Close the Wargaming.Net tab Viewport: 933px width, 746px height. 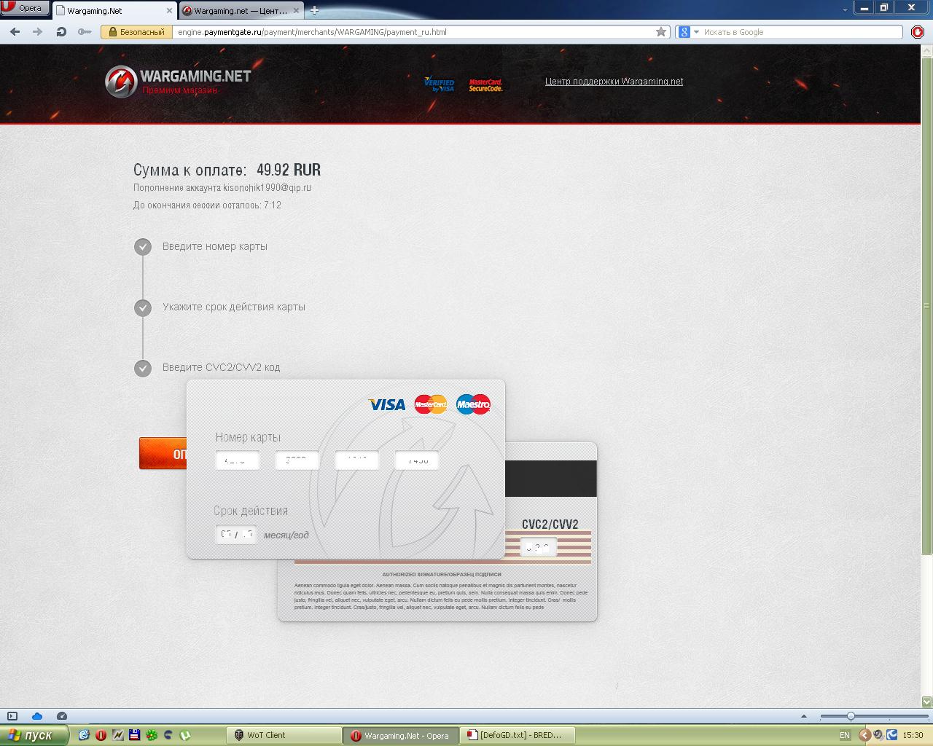[x=169, y=11]
